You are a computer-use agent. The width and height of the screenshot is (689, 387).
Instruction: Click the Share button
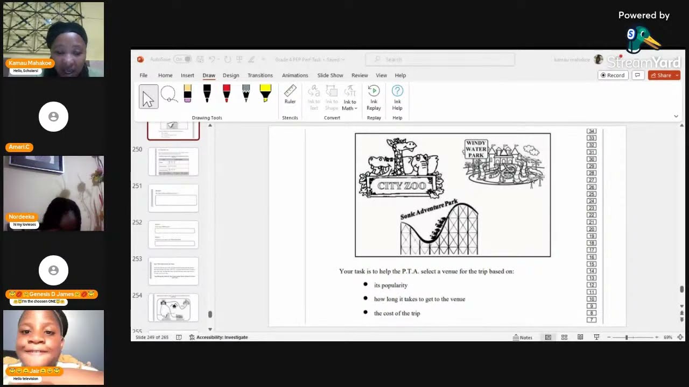click(661, 75)
